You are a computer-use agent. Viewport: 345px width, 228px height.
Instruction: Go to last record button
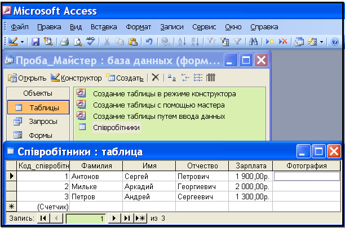pos(127,218)
